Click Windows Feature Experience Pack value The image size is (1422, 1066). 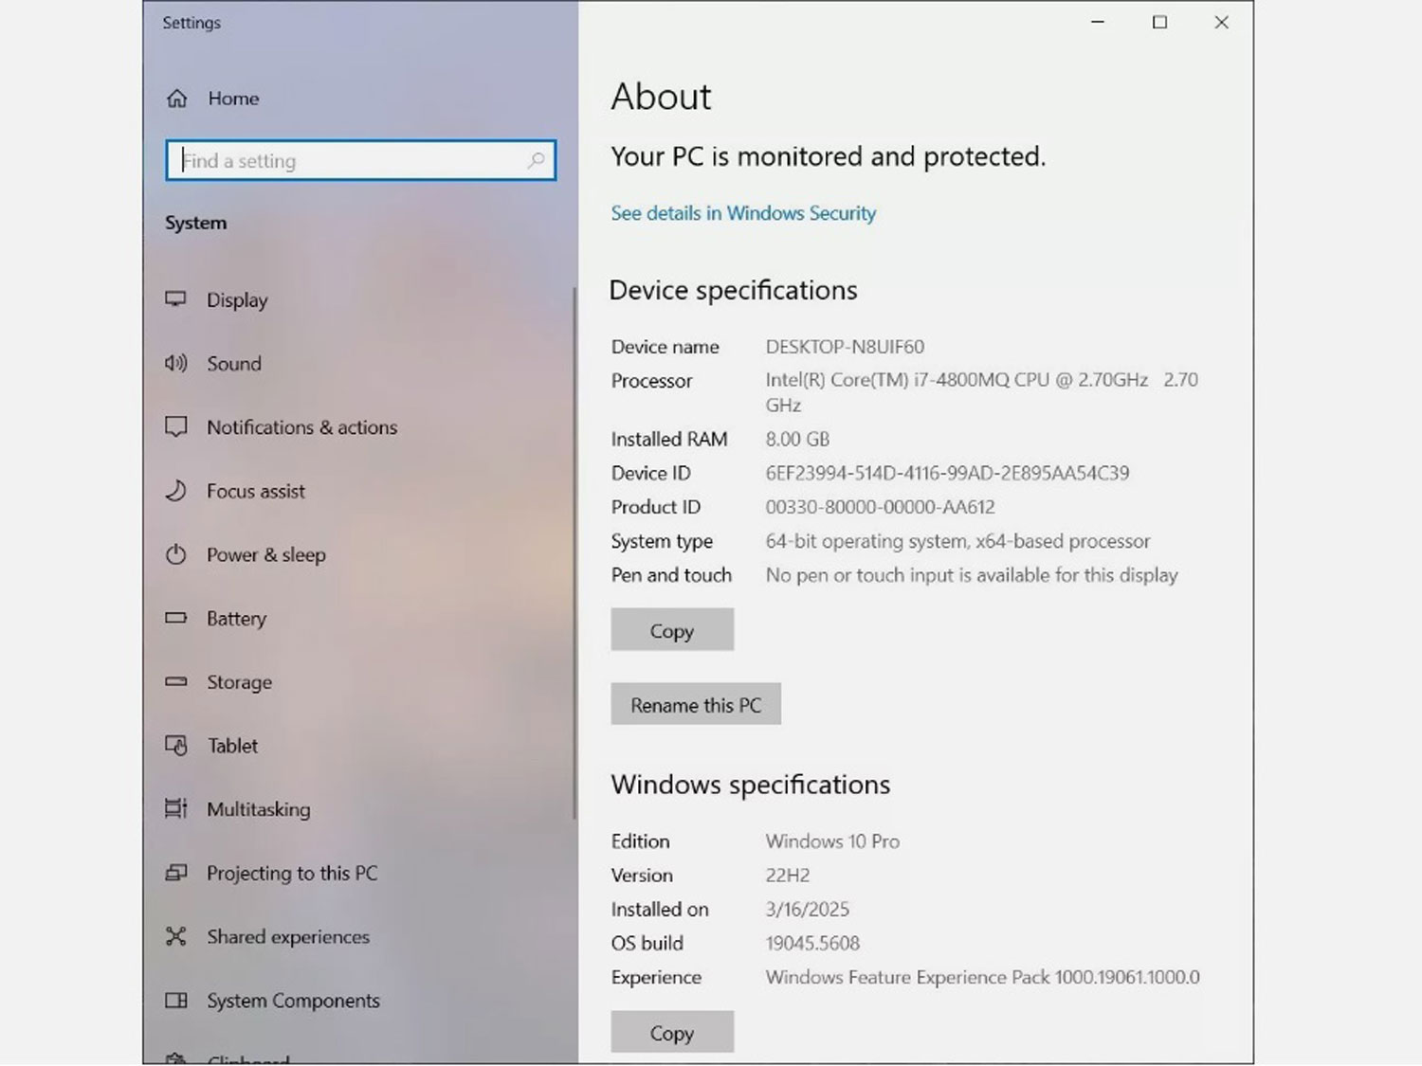point(982,977)
